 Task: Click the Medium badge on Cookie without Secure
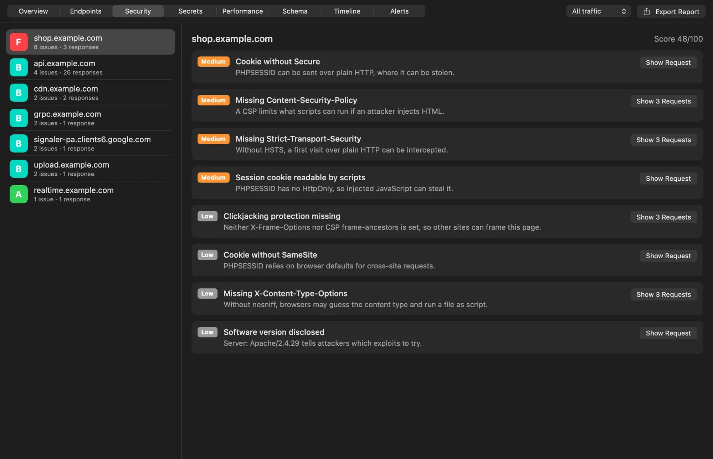click(213, 62)
